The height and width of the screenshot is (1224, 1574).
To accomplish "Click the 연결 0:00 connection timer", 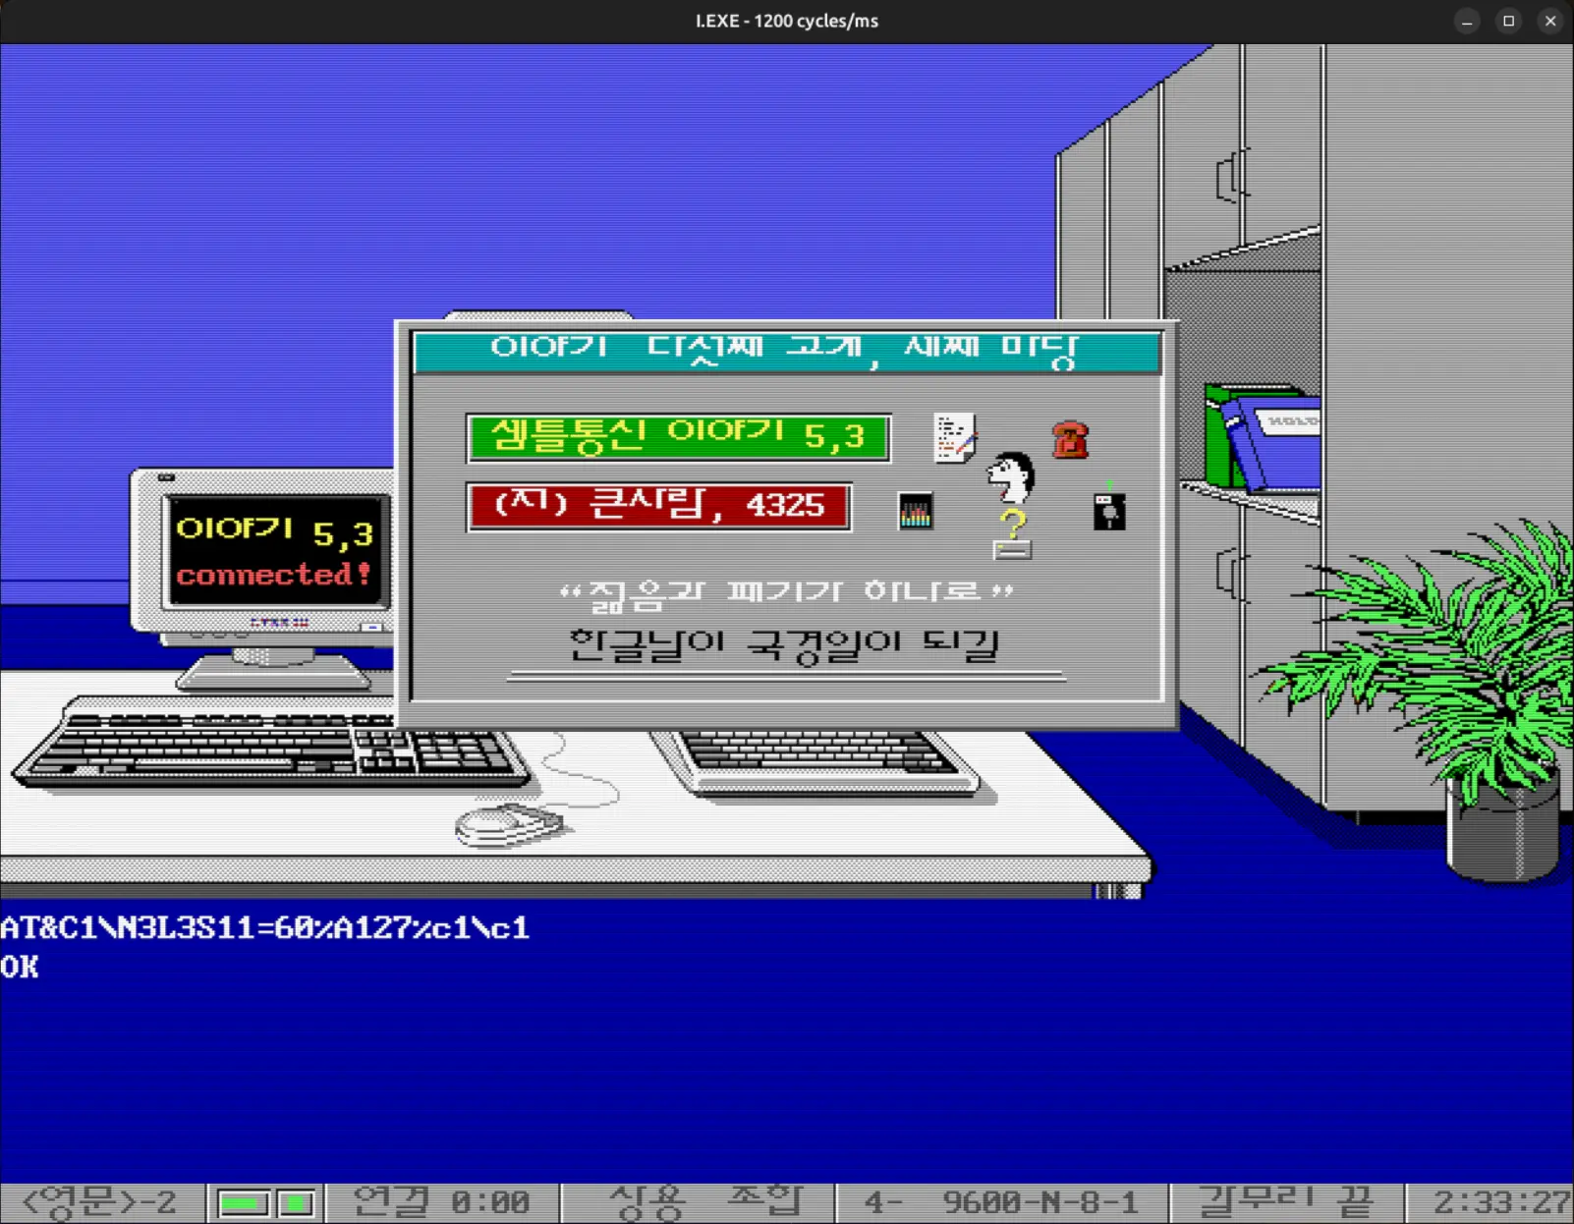I will tap(441, 1200).
